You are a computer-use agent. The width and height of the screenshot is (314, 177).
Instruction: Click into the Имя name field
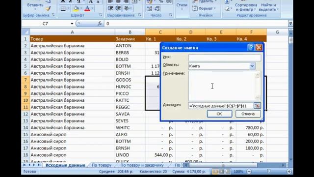[225, 58]
